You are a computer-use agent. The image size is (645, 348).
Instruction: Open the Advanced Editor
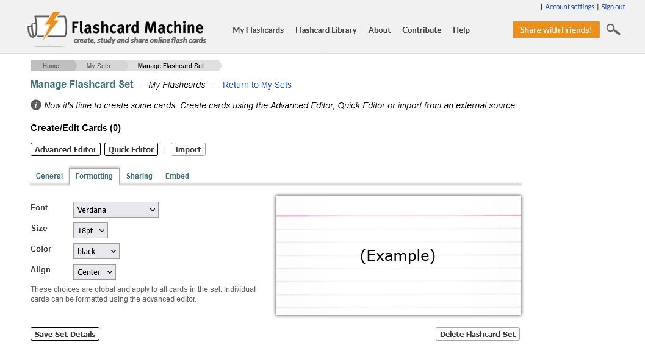65,149
